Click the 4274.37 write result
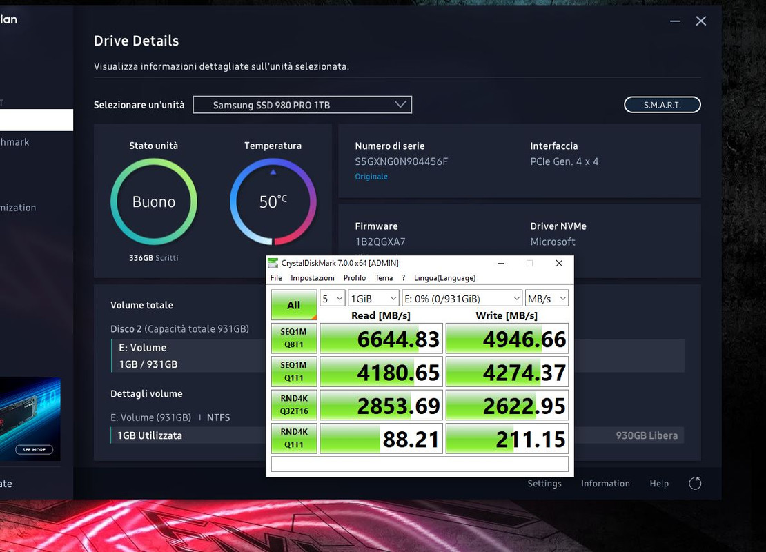The image size is (766, 552). pos(507,372)
